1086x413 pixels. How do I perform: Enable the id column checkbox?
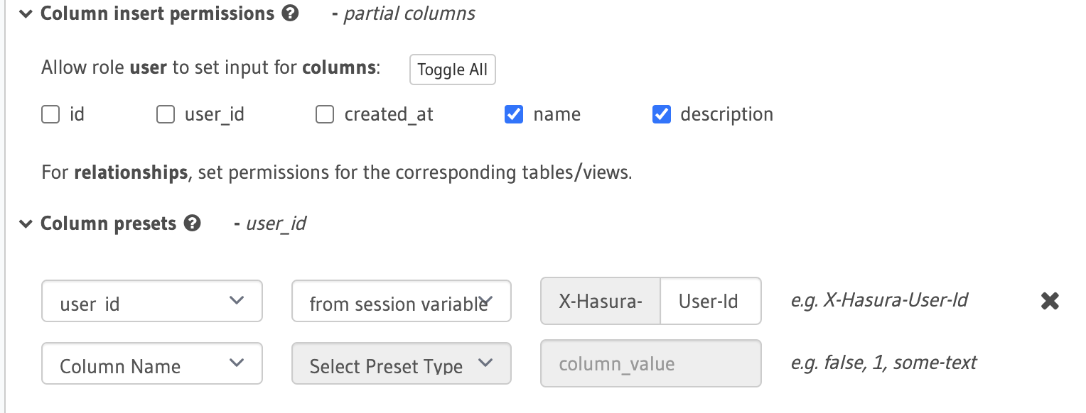tap(50, 114)
